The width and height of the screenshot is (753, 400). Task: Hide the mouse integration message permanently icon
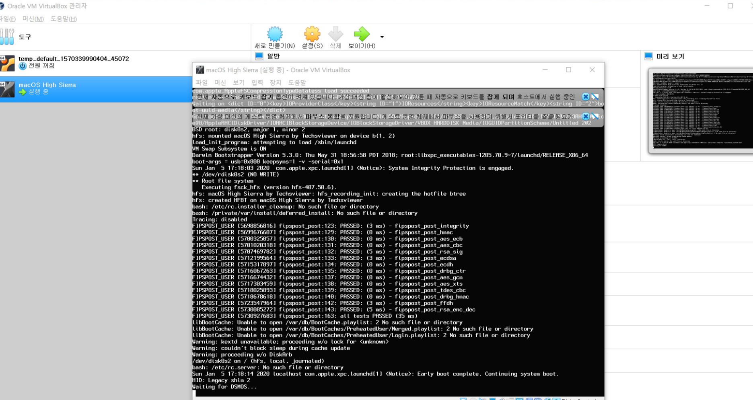tap(595, 116)
